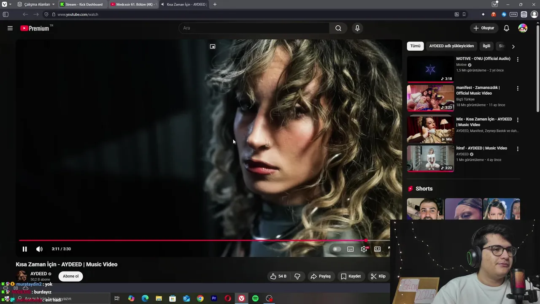Pop out video with picture-in-picture icon
Screen dimensions: 540x304
click(213, 46)
